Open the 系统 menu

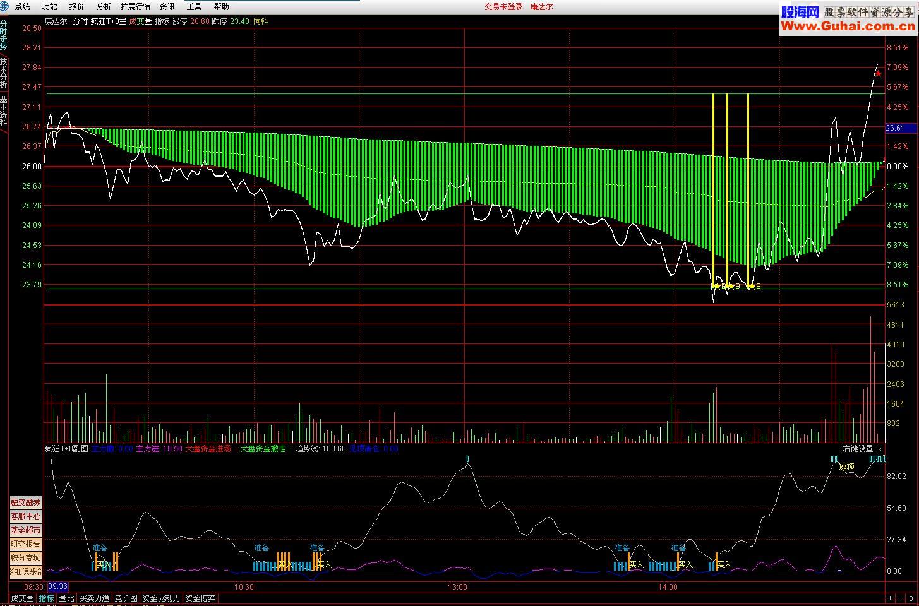[23, 7]
